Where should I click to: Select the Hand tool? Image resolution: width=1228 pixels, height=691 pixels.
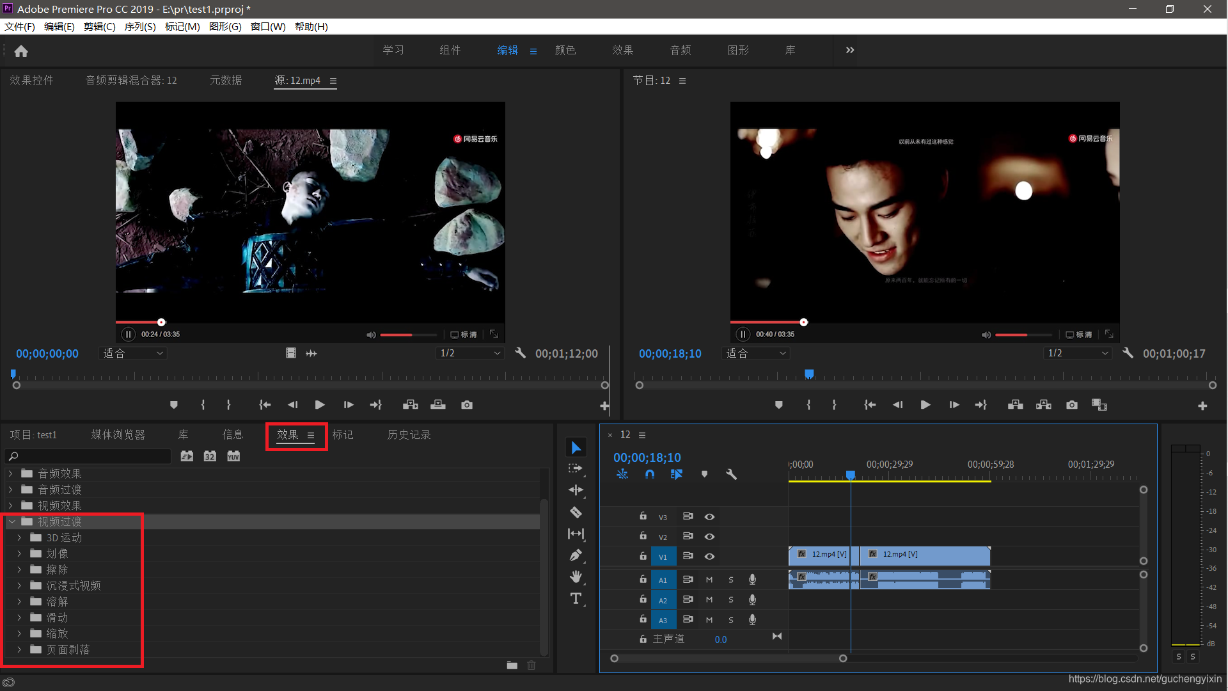[x=576, y=577]
